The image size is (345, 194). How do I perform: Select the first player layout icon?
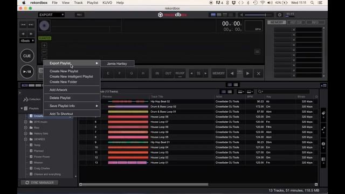(x=213, y=15)
